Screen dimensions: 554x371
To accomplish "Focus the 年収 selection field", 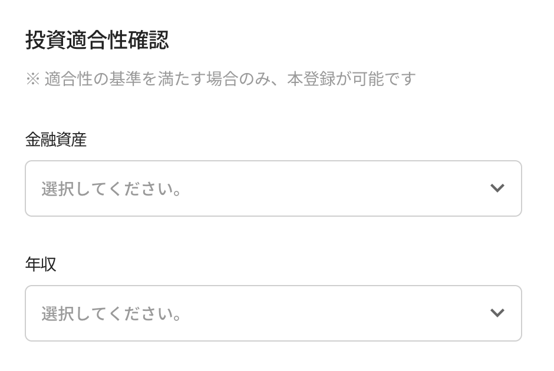I will click(273, 313).
